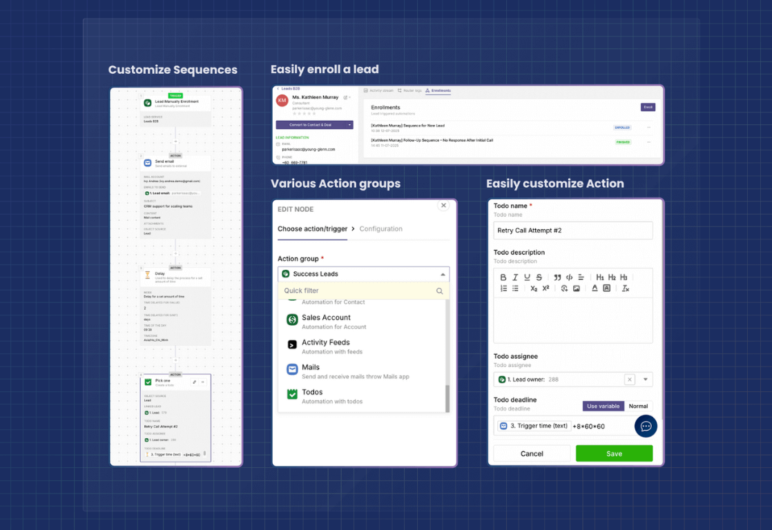
Task: Click the text color icon in editor
Action: (595, 288)
